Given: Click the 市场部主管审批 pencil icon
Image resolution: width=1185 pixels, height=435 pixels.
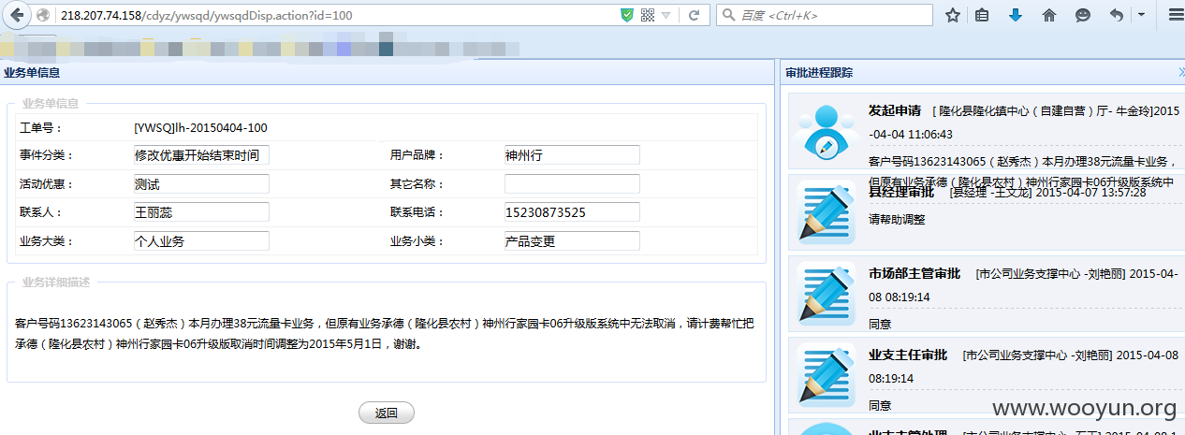Looking at the screenshot, I should pos(827,292).
